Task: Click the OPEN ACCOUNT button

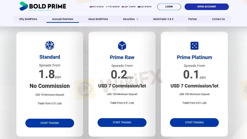Action: tap(206, 7)
